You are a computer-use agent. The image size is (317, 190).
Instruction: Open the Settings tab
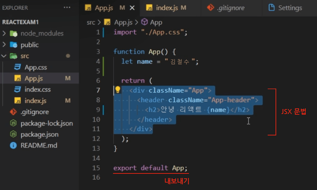tap(289, 8)
